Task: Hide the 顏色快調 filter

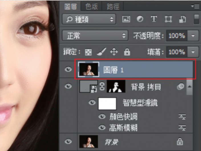Action: click(x=102, y=117)
